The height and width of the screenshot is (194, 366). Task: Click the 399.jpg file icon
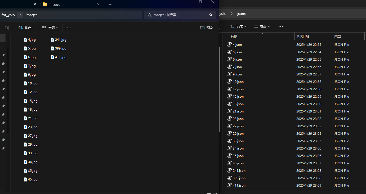tap(52, 48)
